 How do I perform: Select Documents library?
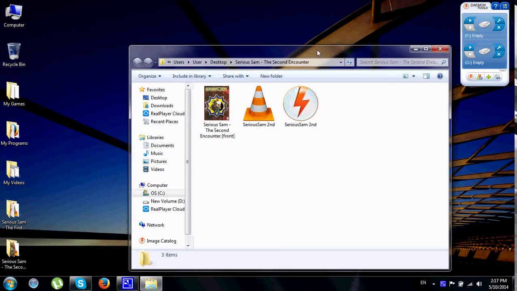click(162, 145)
